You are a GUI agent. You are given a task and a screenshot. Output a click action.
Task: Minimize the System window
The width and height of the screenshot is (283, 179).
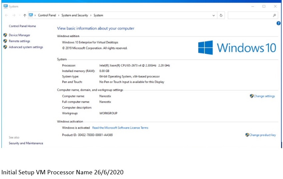(x=253, y=6)
